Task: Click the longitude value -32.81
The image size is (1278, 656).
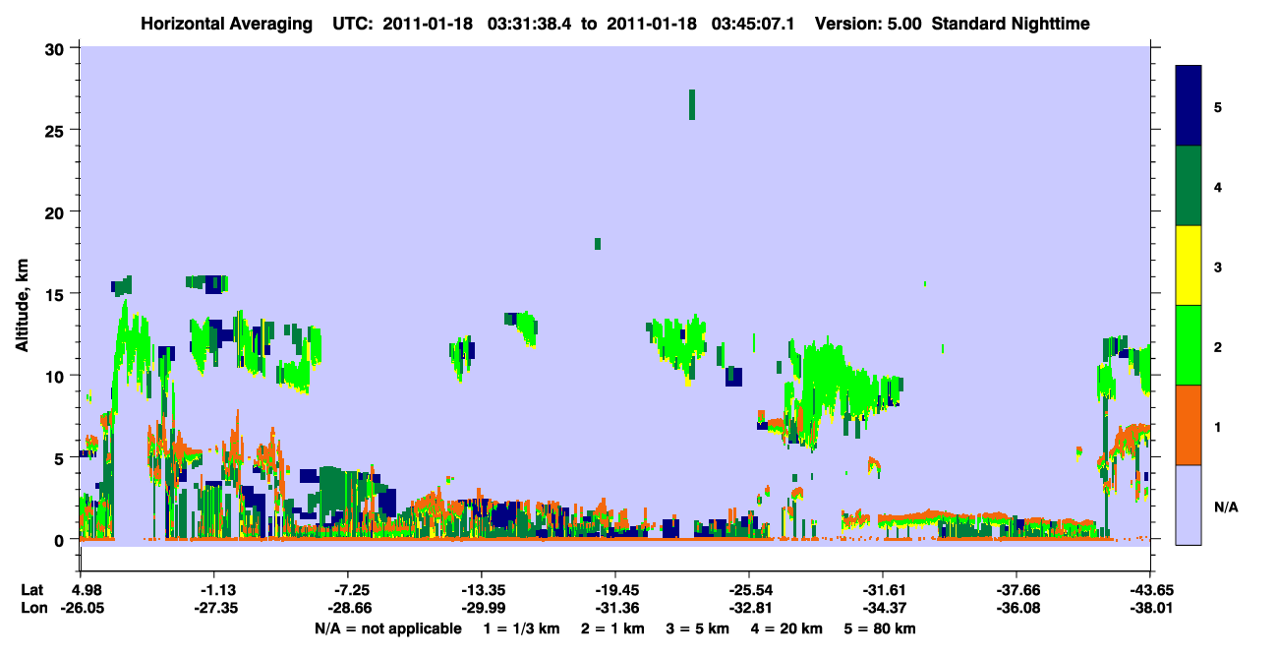Action: (x=748, y=609)
